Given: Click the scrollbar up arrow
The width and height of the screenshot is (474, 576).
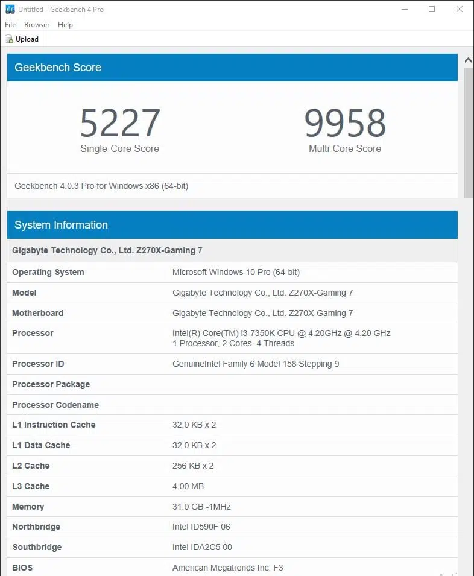Looking at the screenshot, I should click(x=468, y=60).
